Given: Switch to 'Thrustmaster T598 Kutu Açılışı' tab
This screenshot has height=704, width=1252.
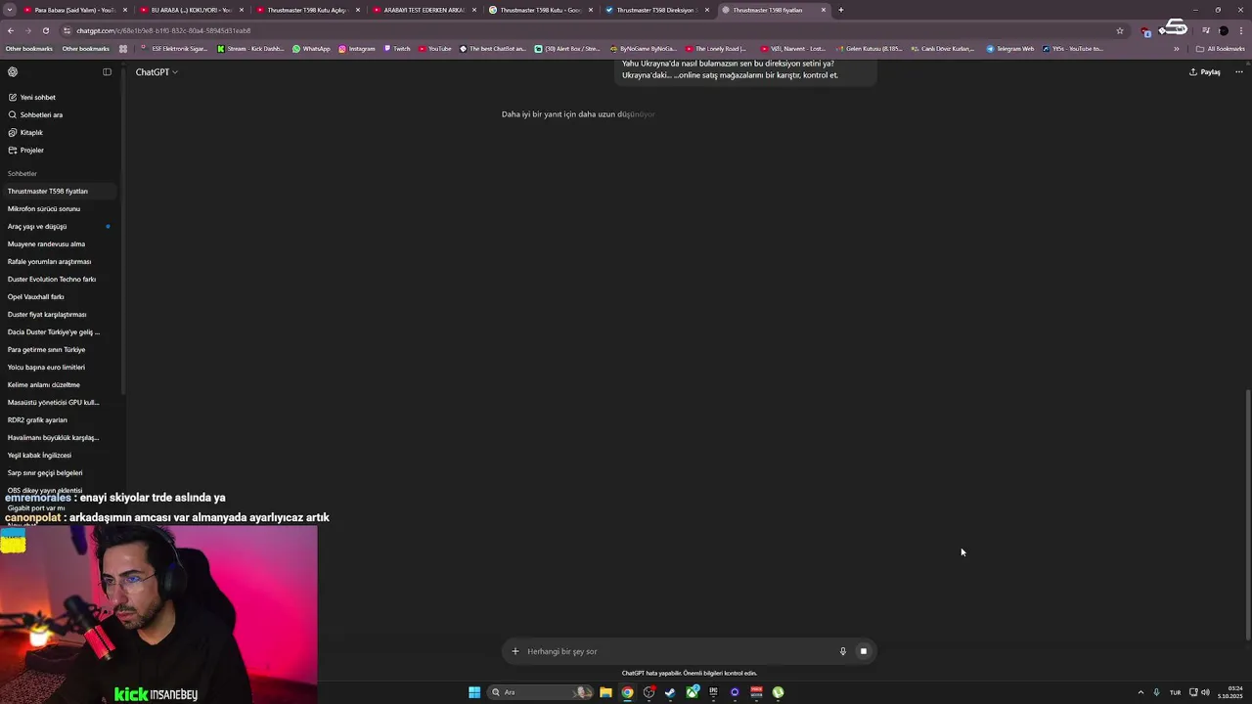Looking at the screenshot, I should 306,10.
